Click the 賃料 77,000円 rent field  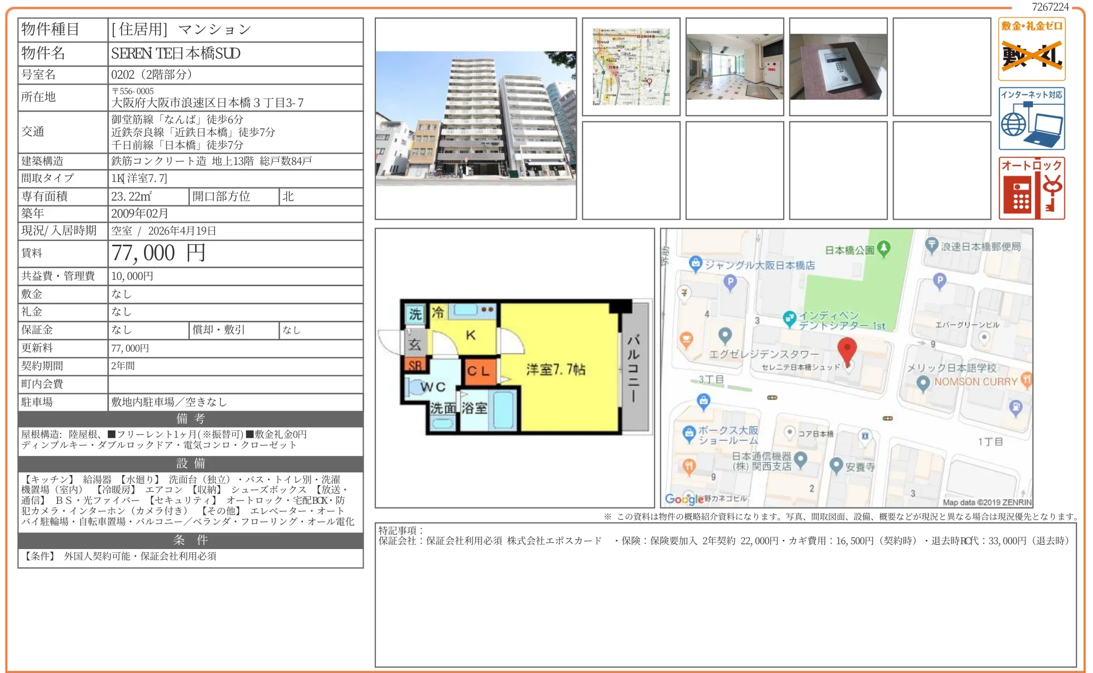coord(149,253)
